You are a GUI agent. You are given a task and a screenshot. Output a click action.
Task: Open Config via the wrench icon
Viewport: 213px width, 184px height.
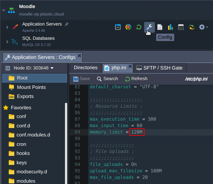tap(149, 27)
